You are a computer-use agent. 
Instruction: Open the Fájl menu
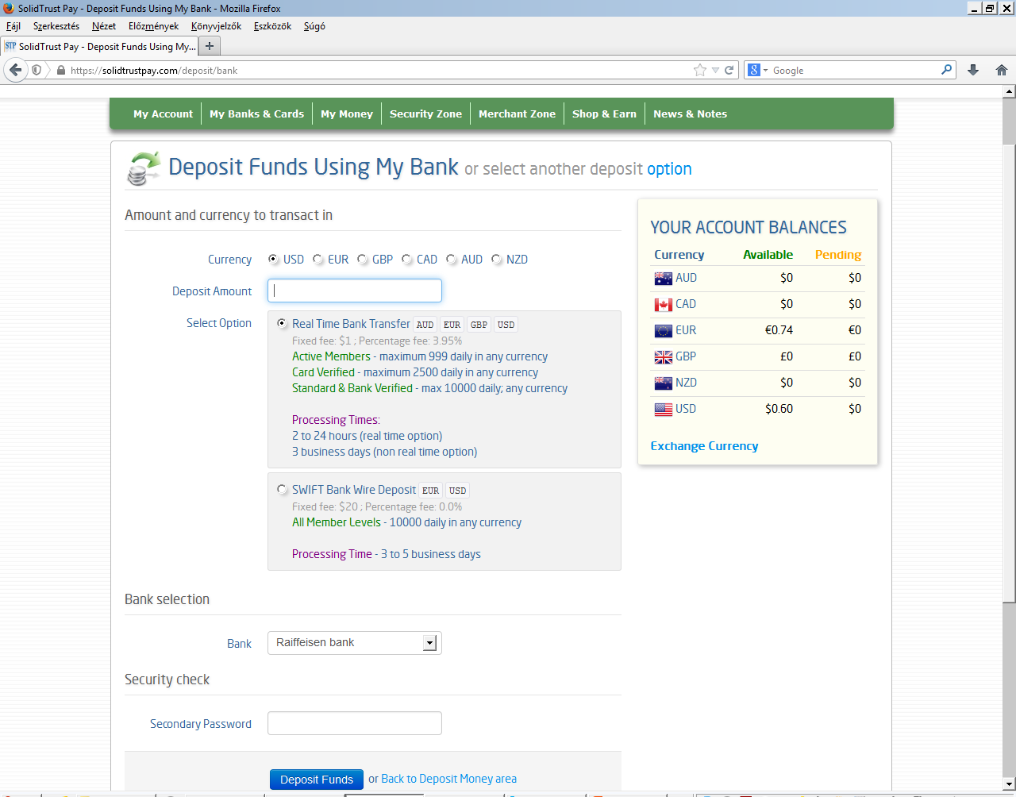click(13, 26)
